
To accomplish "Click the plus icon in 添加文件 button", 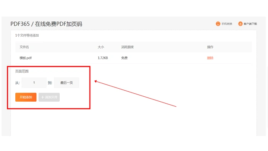I will coord(43,97).
